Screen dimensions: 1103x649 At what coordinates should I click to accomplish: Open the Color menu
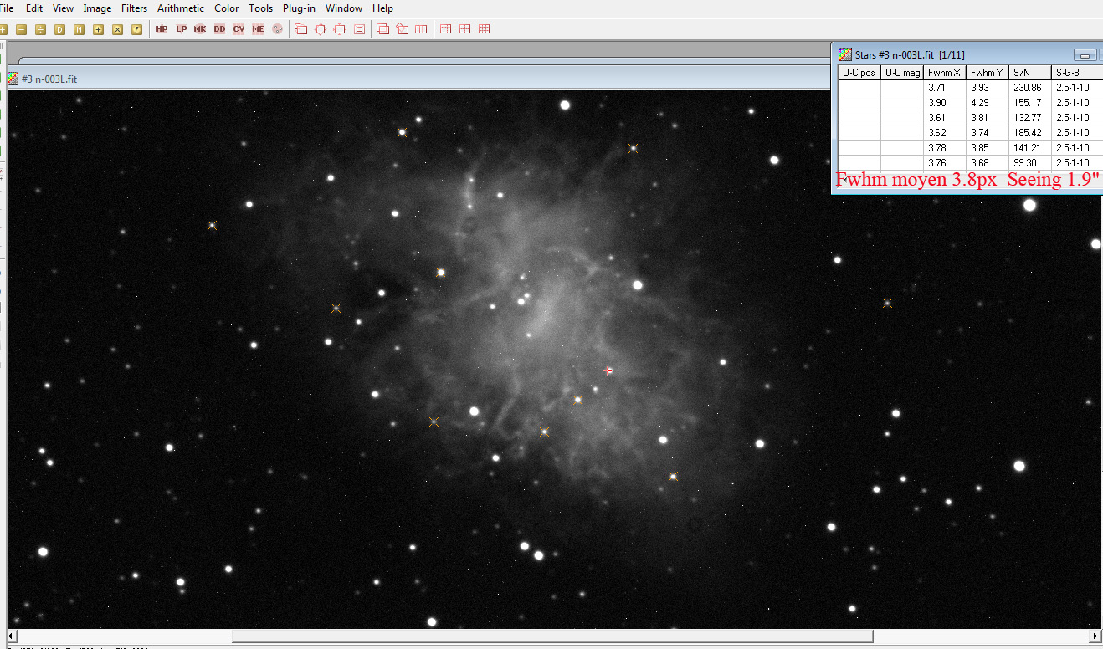(227, 8)
